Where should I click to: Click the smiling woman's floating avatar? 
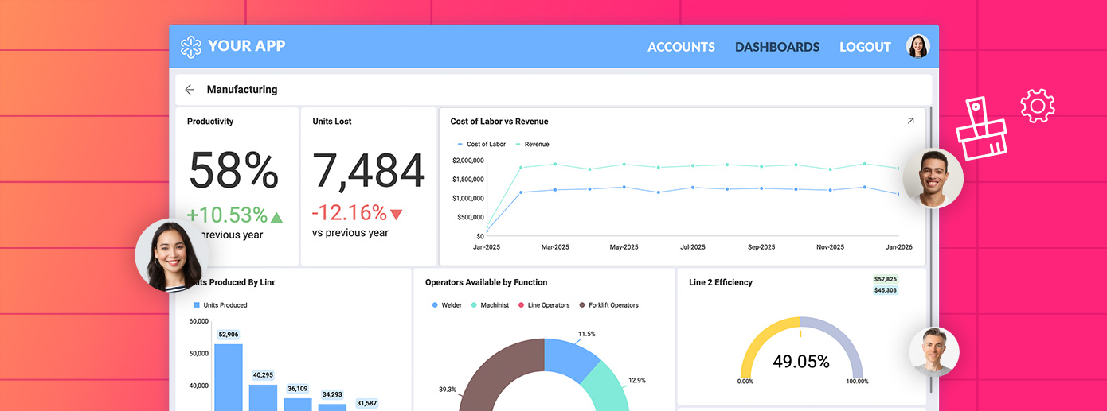(x=173, y=255)
